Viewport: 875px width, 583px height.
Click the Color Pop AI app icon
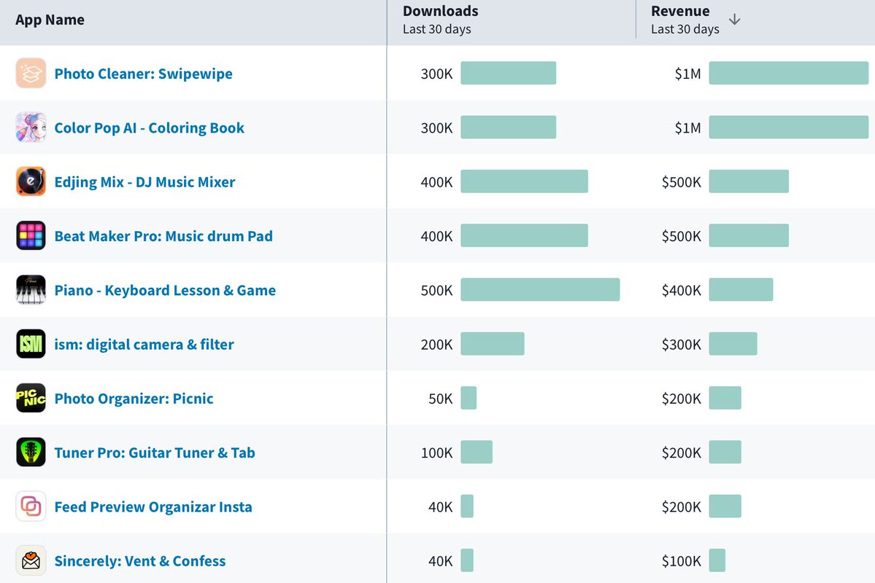coord(31,127)
